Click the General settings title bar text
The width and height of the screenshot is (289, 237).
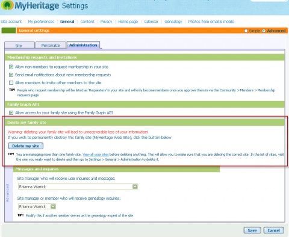[x=34, y=31]
